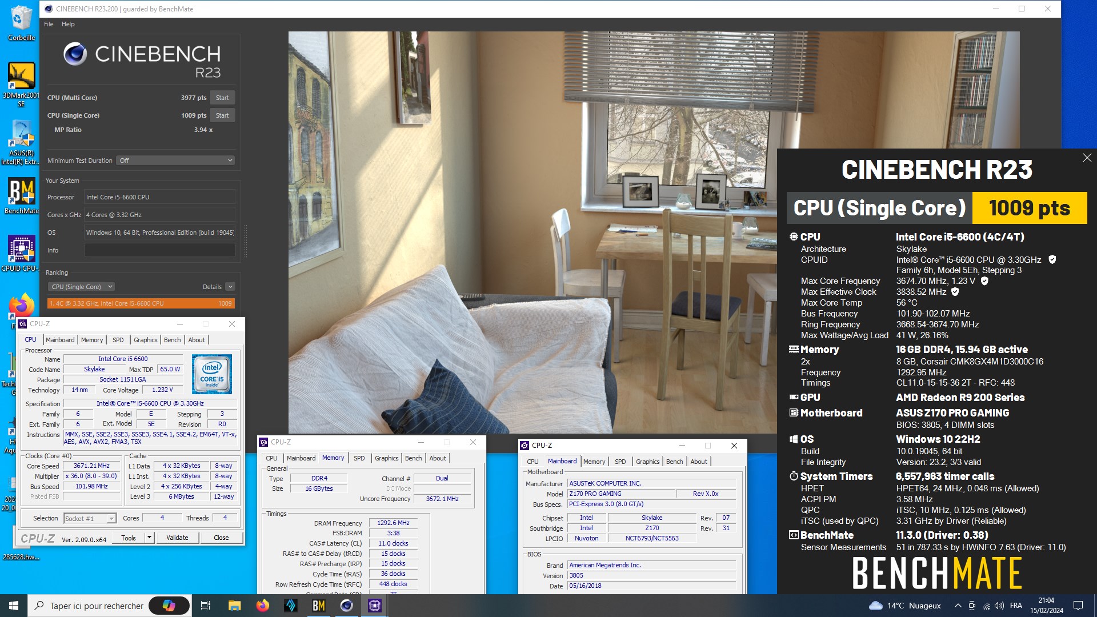
Task: Open the SPD tab in the CPU-Z Memory window
Action: 359,458
